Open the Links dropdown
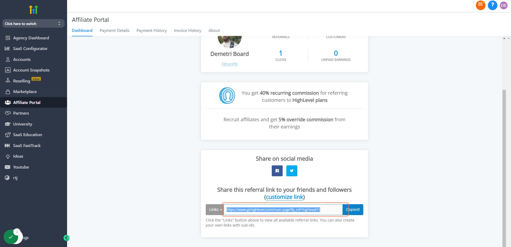 click(215, 210)
